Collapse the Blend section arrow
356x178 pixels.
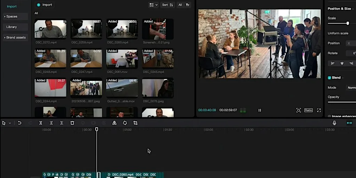pyautogui.click(x=342, y=78)
